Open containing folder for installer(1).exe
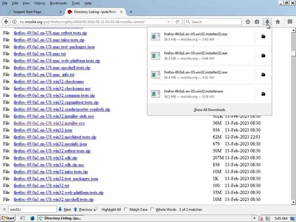This screenshot has width=296, height=222. click(x=263, y=75)
